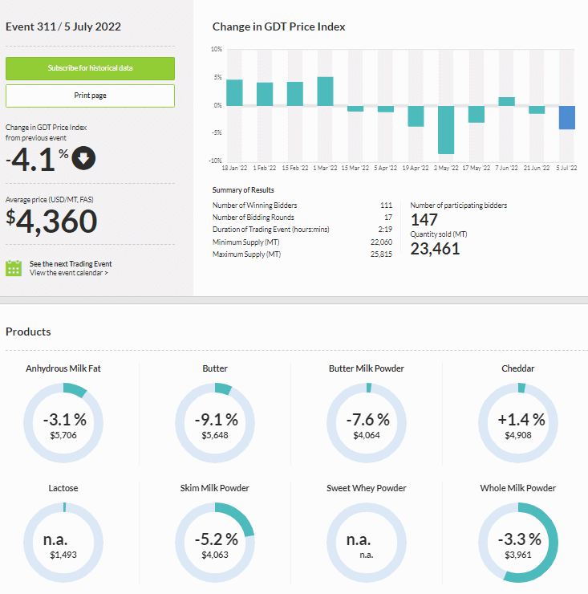Click the -4.1% index change value
Viewport: 588px width, 594px height.
(37, 159)
